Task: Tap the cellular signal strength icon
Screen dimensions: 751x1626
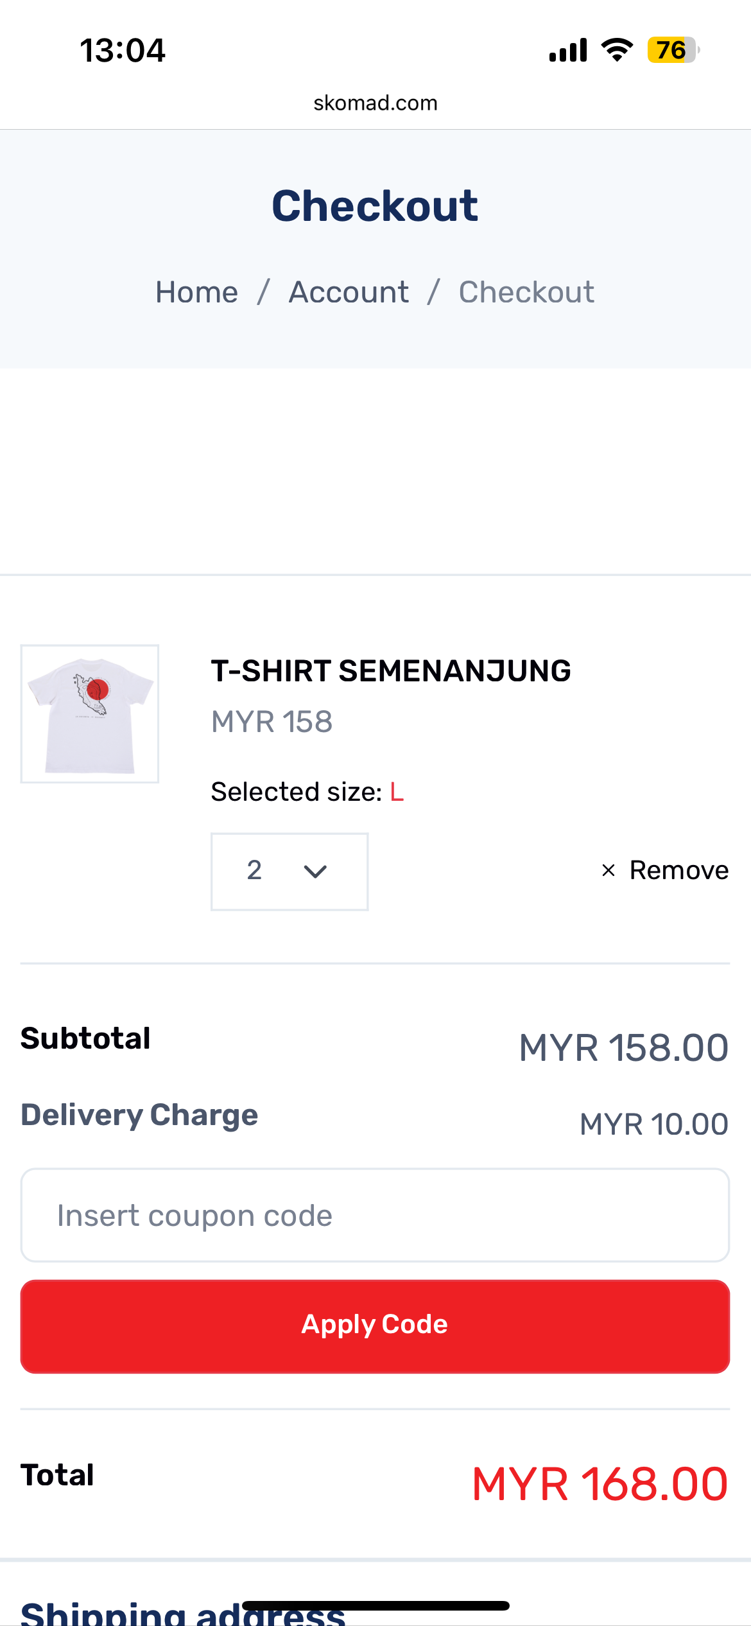Action: pos(568,50)
